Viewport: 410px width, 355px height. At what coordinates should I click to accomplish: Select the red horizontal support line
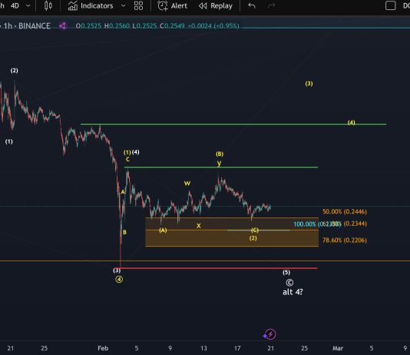pos(219,268)
